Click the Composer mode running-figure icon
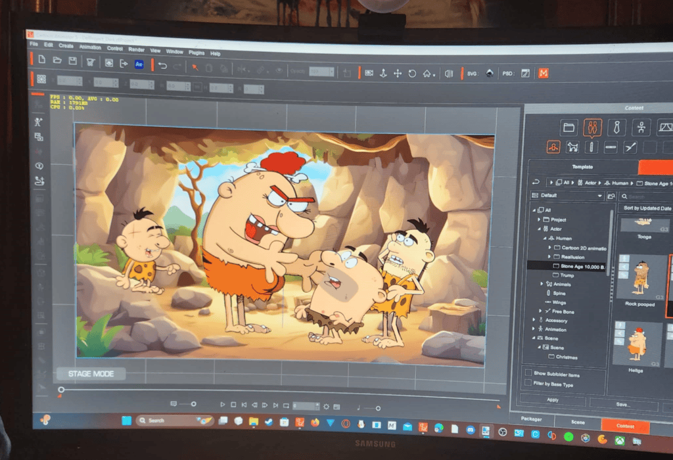This screenshot has width=673, height=460. (38, 122)
